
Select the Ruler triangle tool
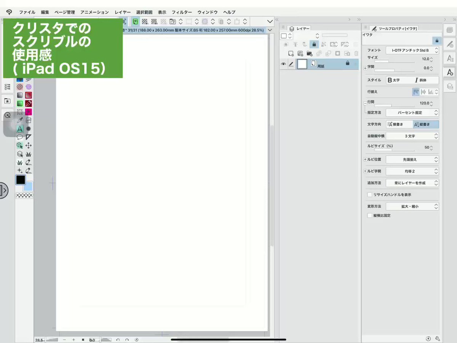click(29, 137)
